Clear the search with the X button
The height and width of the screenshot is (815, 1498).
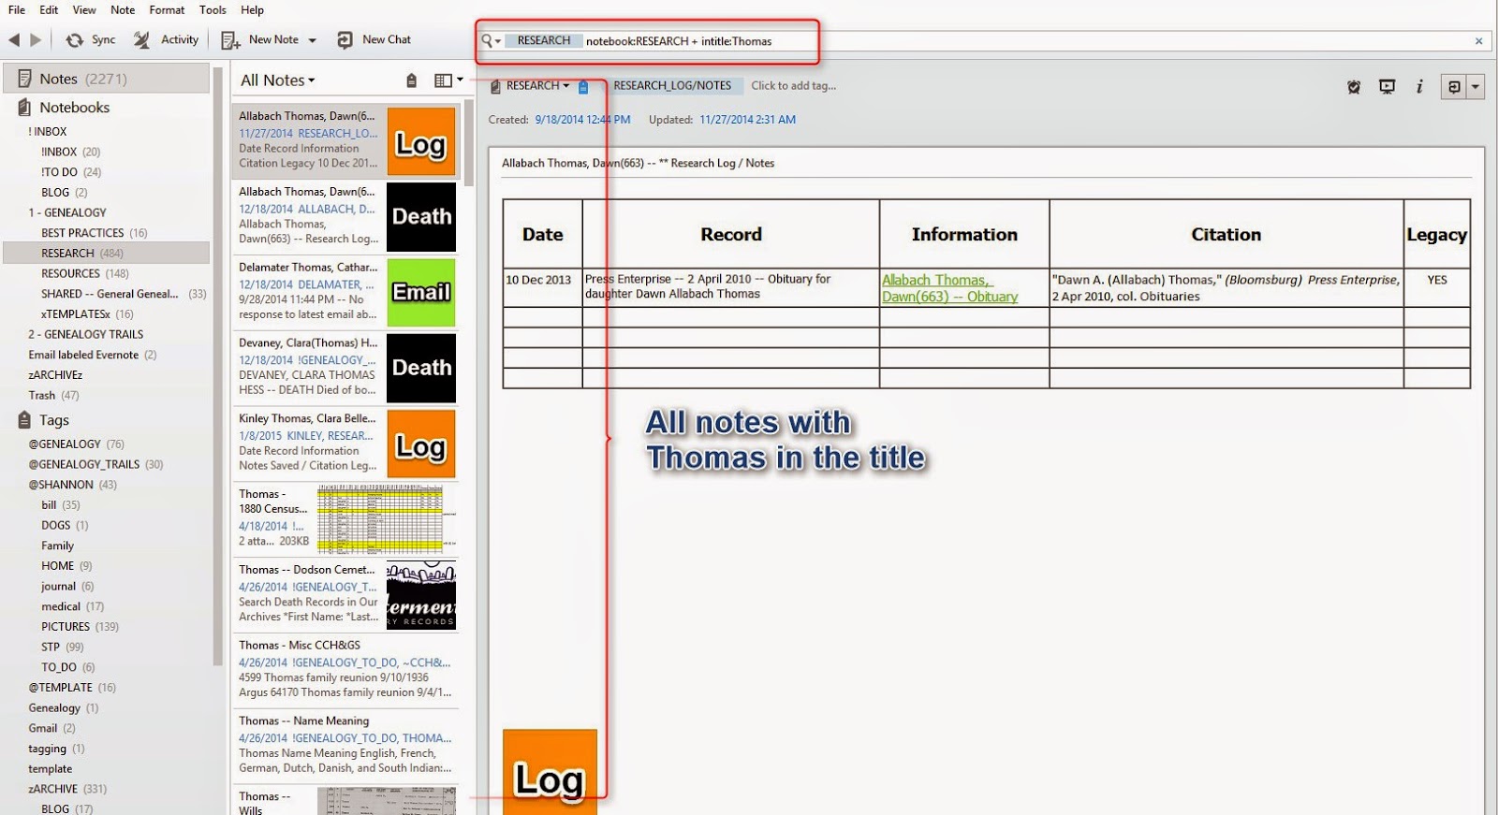(x=1478, y=41)
